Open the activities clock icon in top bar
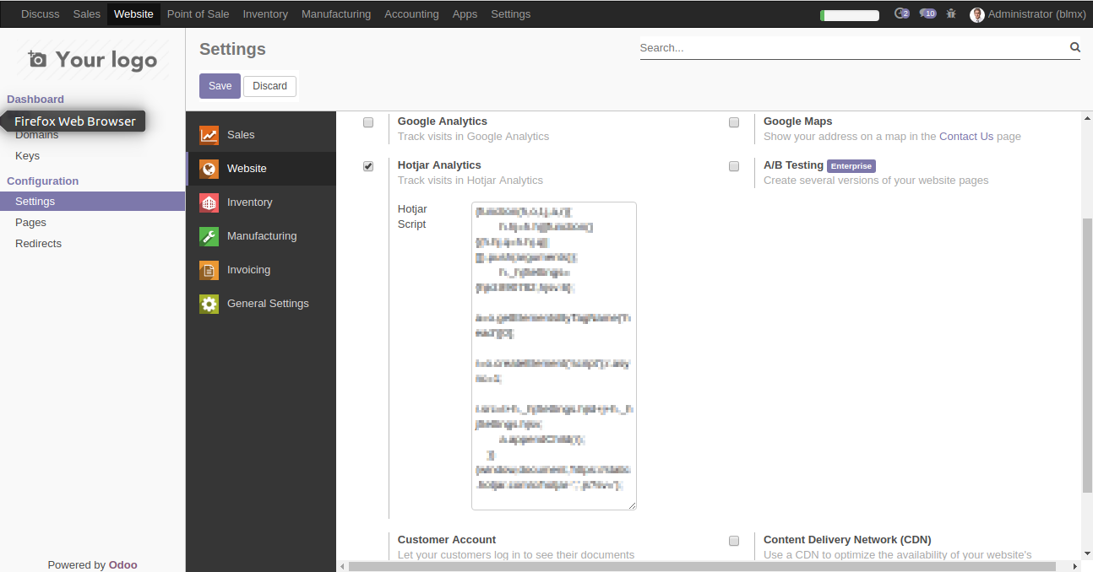The width and height of the screenshot is (1093, 572). click(901, 13)
